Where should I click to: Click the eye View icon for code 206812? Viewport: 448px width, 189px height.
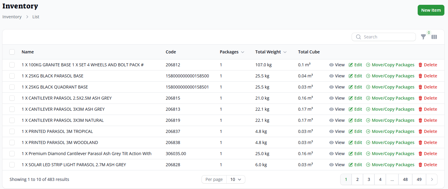[331, 65]
